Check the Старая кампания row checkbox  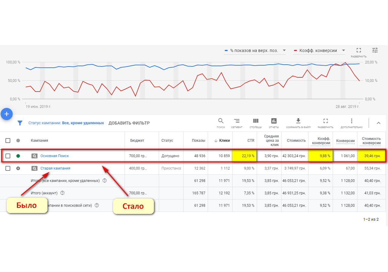(8, 168)
